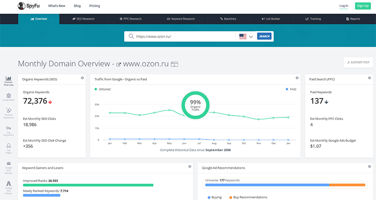
Task: Click the Est Monthly PPC Clicks value 4
Action: point(311,124)
